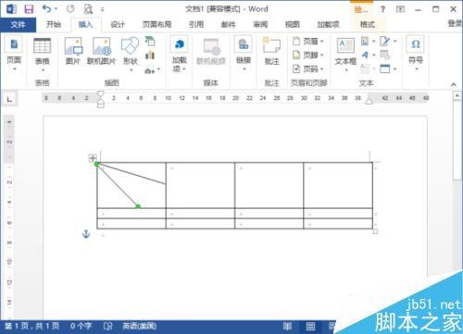Switch to the 邮件 Mailings tab

(x=228, y=24)
